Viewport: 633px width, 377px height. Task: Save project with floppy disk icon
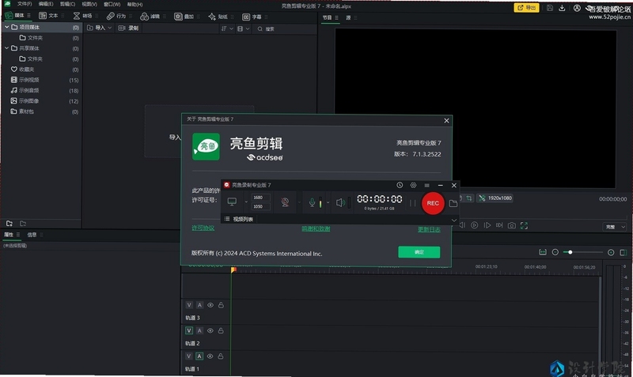pos(549,8)
